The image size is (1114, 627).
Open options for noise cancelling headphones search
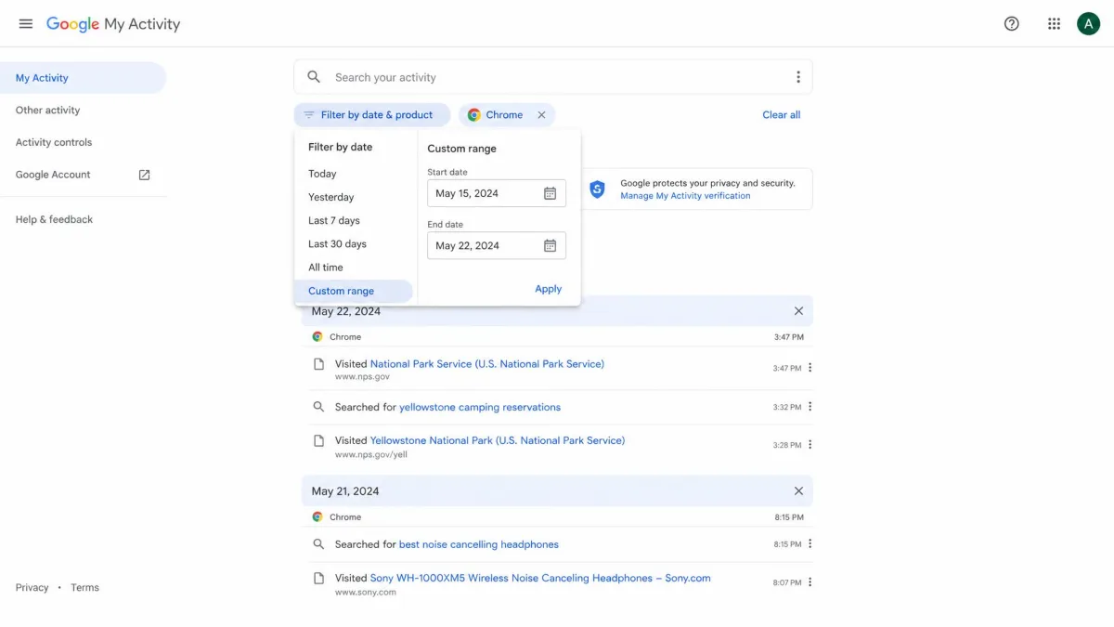pos(810,544)
